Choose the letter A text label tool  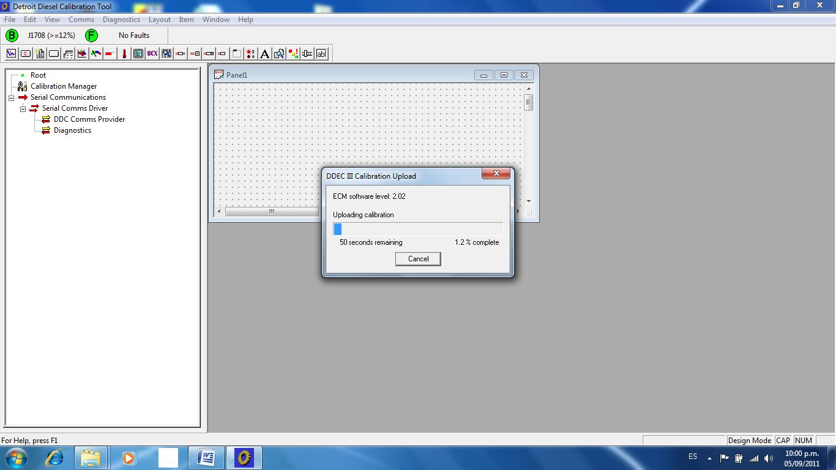point(265,54)
